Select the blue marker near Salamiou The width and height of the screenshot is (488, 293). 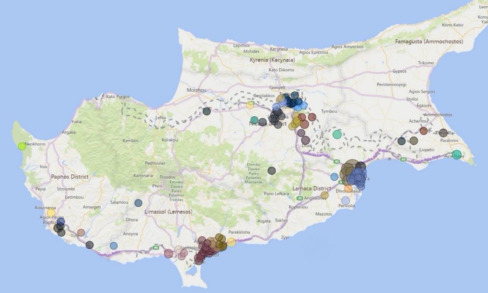point(138,203)
